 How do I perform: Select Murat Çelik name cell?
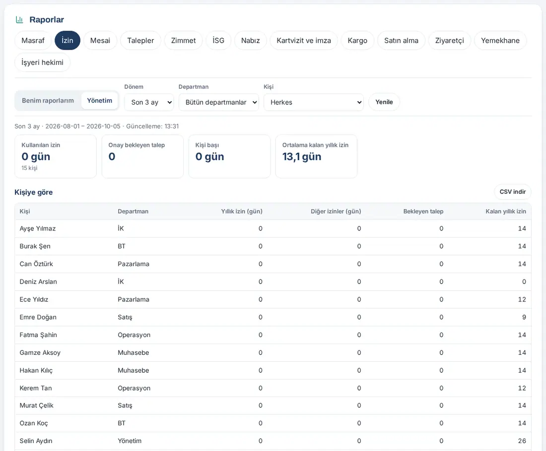click(37, 405)
